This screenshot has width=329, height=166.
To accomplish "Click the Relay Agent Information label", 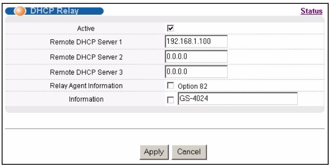I will (x=86, y=86).
